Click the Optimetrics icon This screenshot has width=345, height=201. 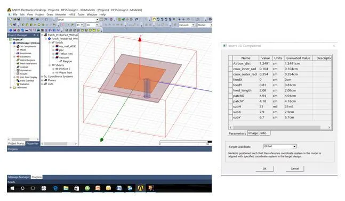(x=18, y=70)
